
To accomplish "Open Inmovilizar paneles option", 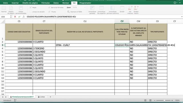I will click(x=92, y=10).
